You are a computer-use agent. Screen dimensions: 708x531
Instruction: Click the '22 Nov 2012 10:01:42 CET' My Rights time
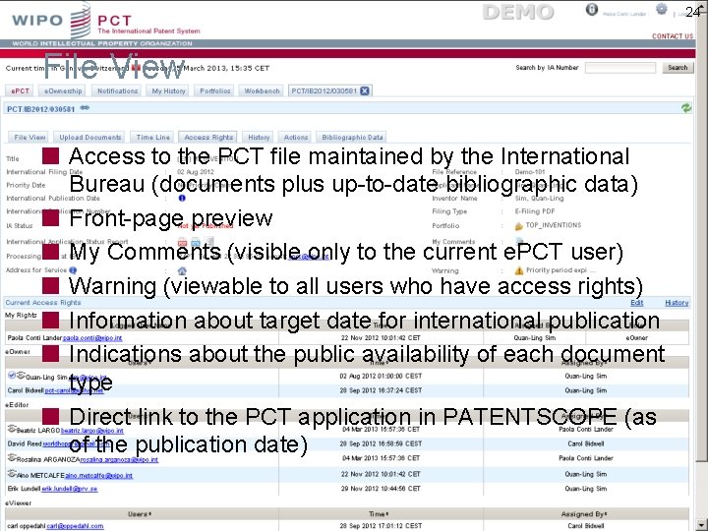381,337
